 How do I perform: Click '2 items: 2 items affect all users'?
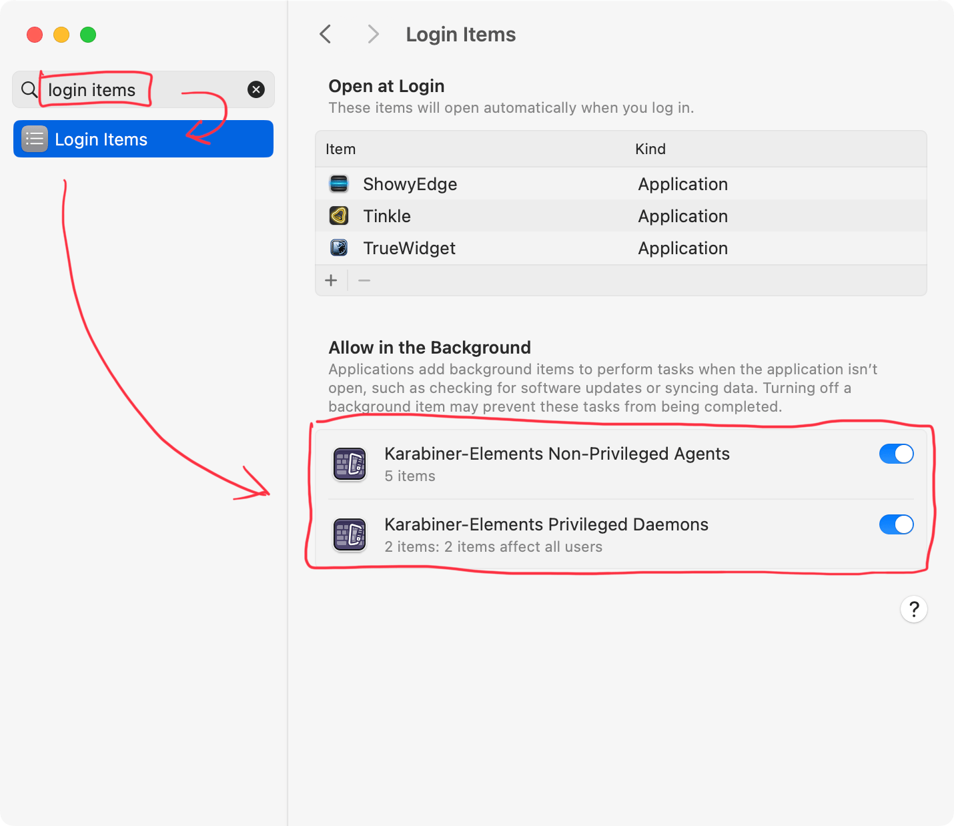pyautogui.click(x=494, y=546)
